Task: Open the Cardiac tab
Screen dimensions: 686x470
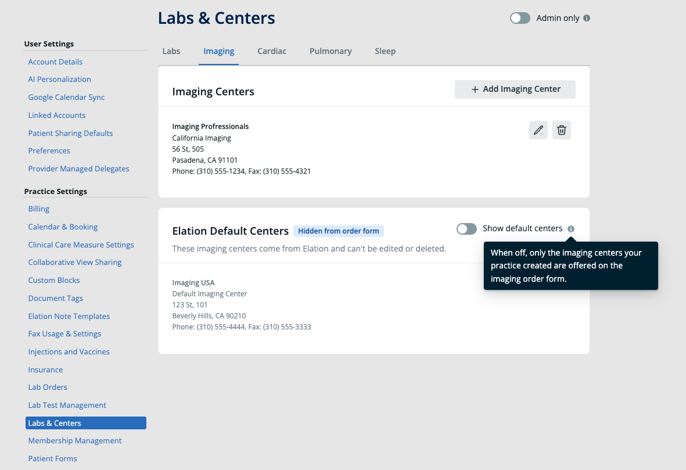Action: pos(272,51)
